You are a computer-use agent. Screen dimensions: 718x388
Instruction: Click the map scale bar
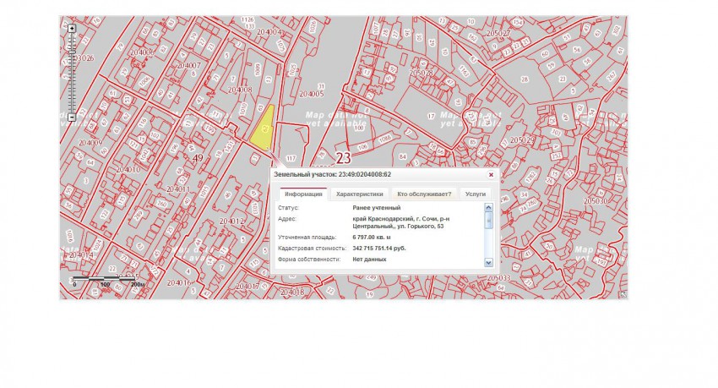tap(106, 278)
